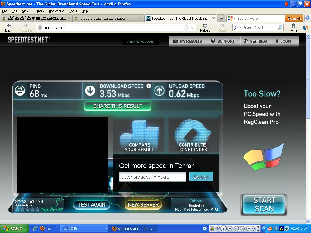The height and width of the screenshot is (233, 311).
Task: Open the Windows start menu
Action: [x=14, y=229]
